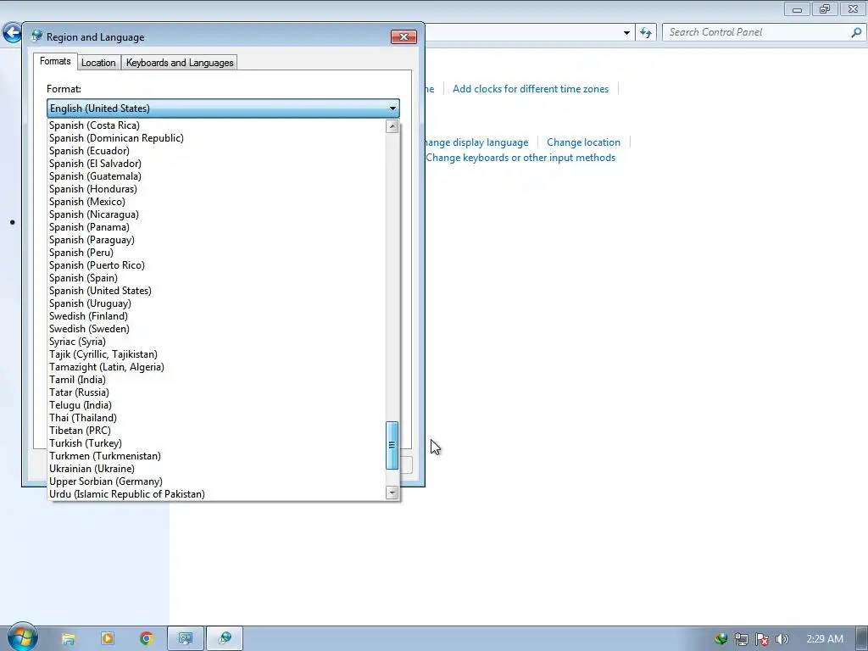Click the Control Panel back arrow button

coord(12,33)
